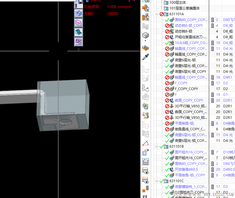Collapse the 631101C program group

[156, 181]
